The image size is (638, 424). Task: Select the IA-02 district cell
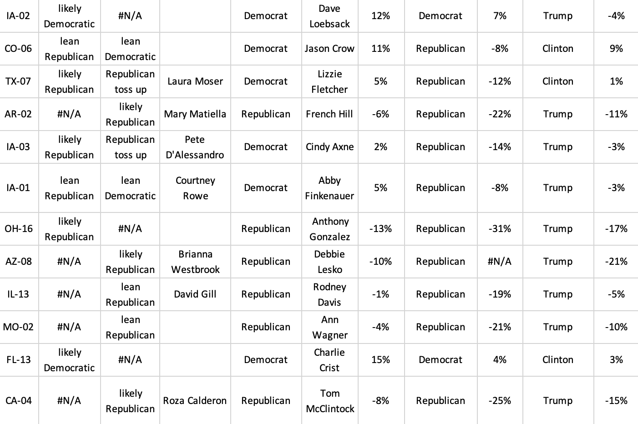[x=18, y=16]
